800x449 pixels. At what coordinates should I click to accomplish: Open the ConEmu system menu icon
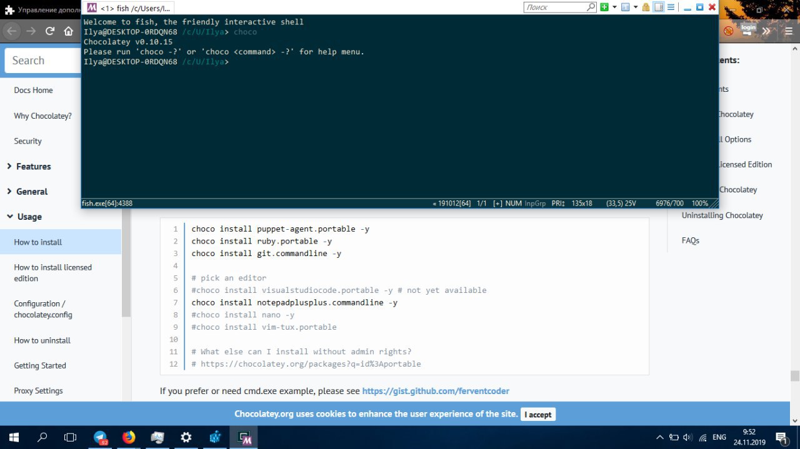pyautogui.click(x=671, y=7)
